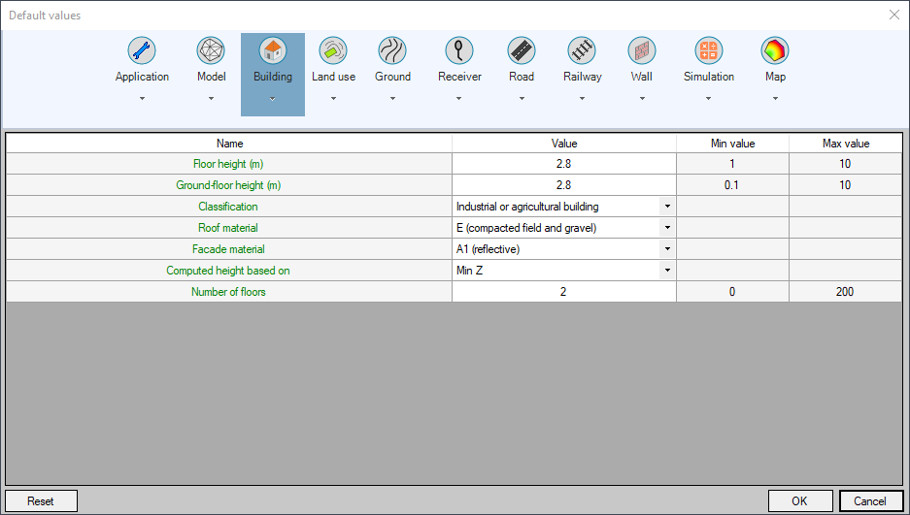This screenshot has height=515, width=910.
Task: Open the Simulation calculator icon
Action: point(709,51)
